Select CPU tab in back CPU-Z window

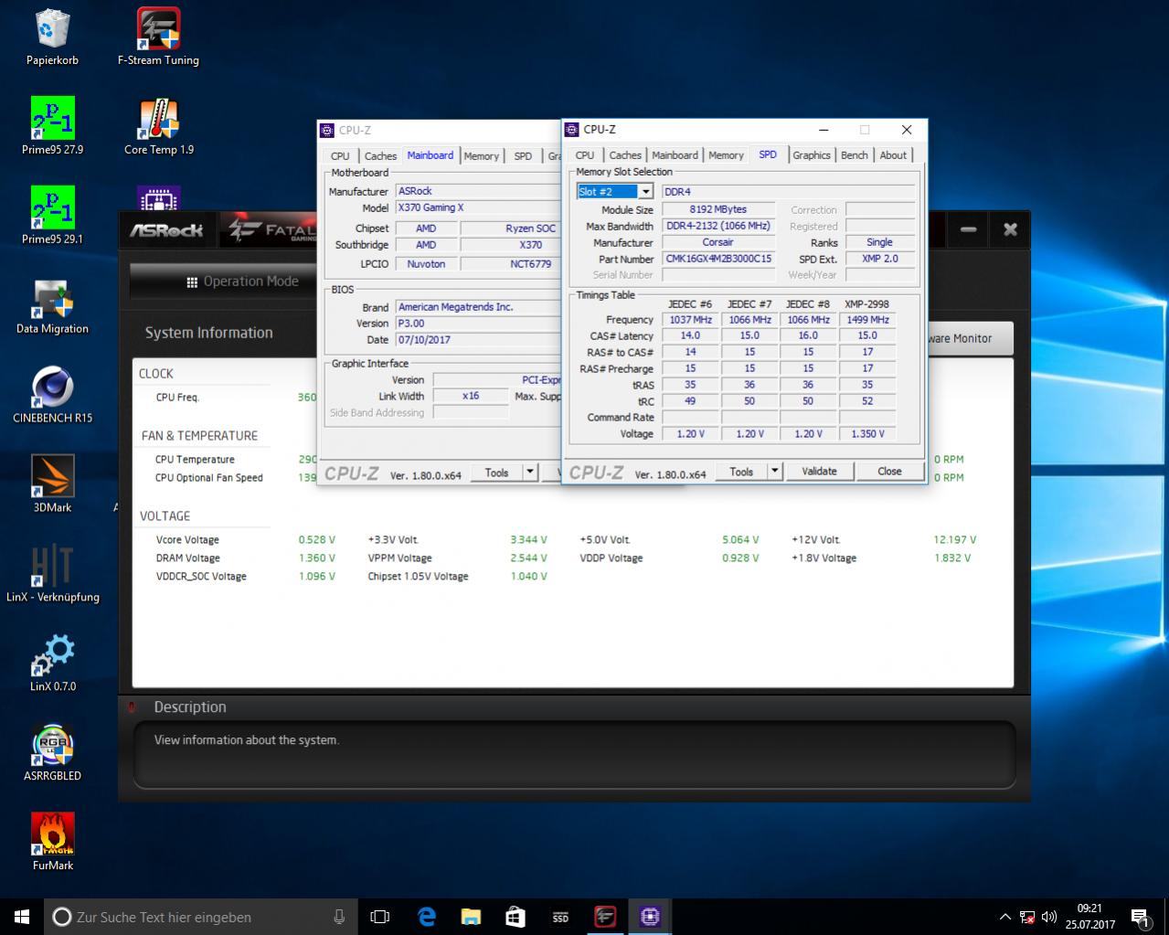point(340,156)
